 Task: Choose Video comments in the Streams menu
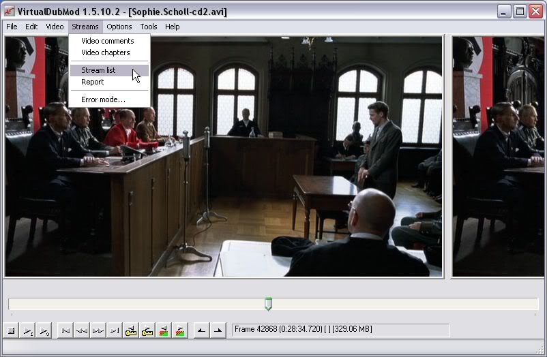pos(107,41)
